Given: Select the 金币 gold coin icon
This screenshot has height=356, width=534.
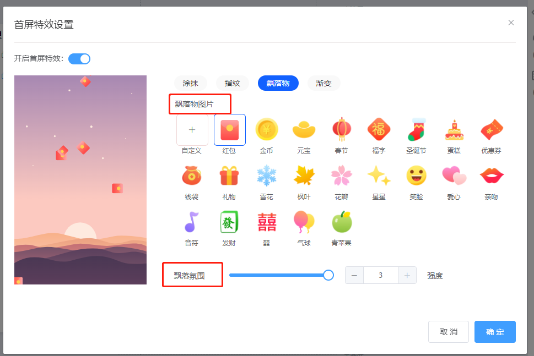Looking at the screenshot, I should click(x=267, y=129).
